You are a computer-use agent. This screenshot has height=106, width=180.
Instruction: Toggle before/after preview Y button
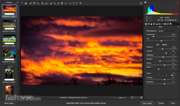(132, 97)
